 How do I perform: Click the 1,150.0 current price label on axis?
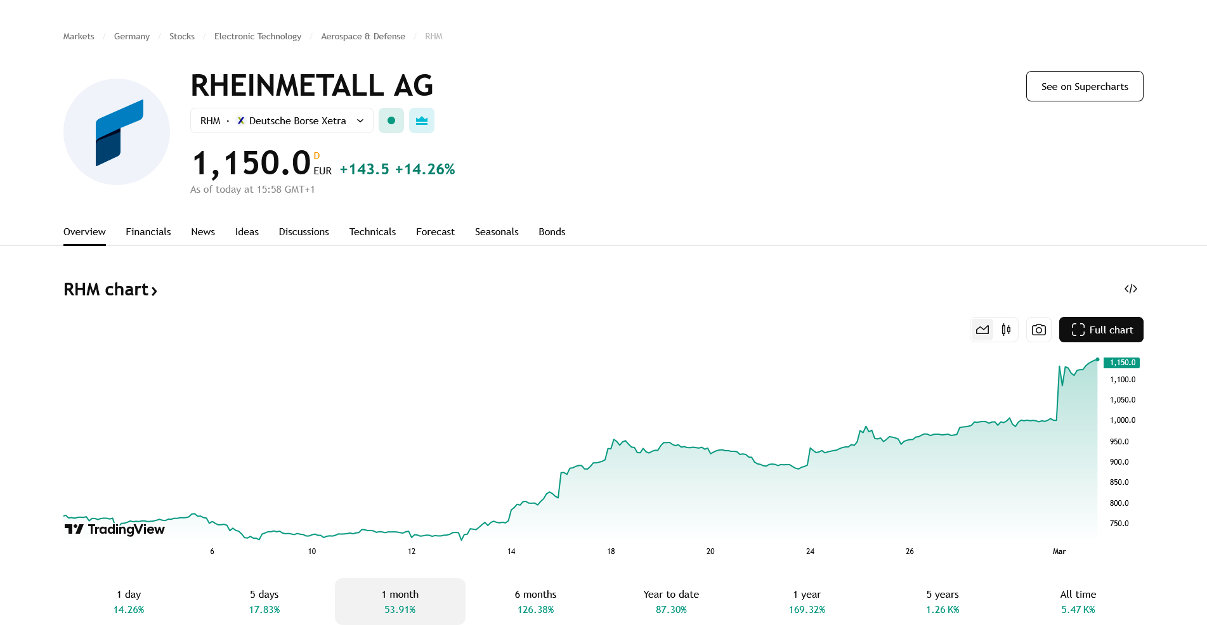1122,363
